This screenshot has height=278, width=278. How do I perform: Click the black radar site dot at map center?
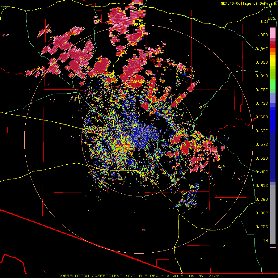[139, 139]
